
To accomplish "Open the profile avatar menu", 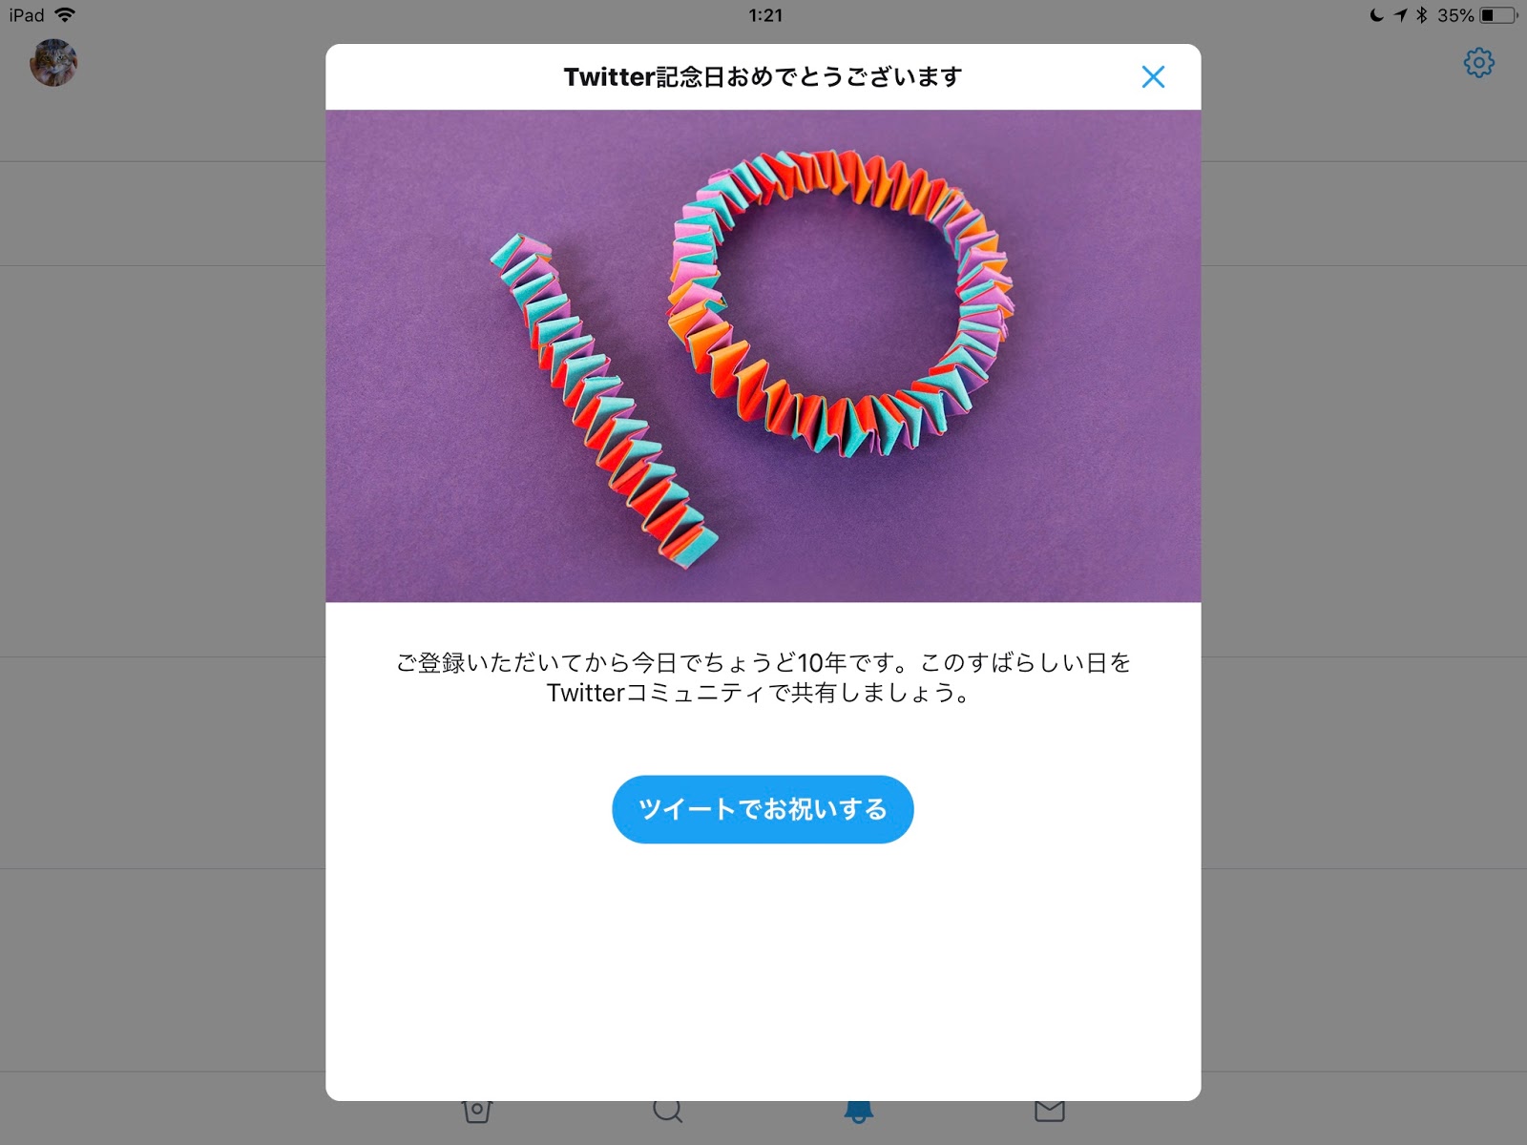I will [x=53, y=63].
